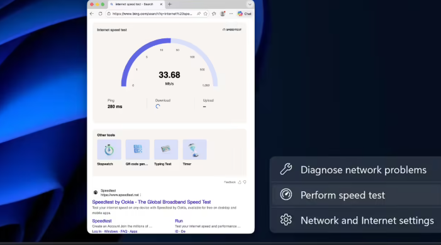Select the 'internet speed test - Search' tab

click(x=137, y=4)
